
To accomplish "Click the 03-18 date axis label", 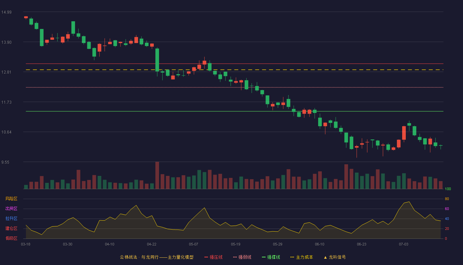I will click(x=25, y=244).
